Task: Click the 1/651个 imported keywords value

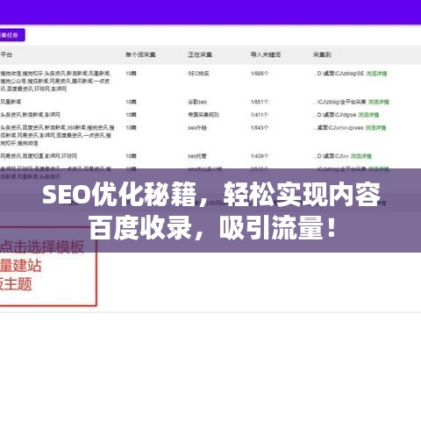Action: pyautogui.click(x=260, y=102)
